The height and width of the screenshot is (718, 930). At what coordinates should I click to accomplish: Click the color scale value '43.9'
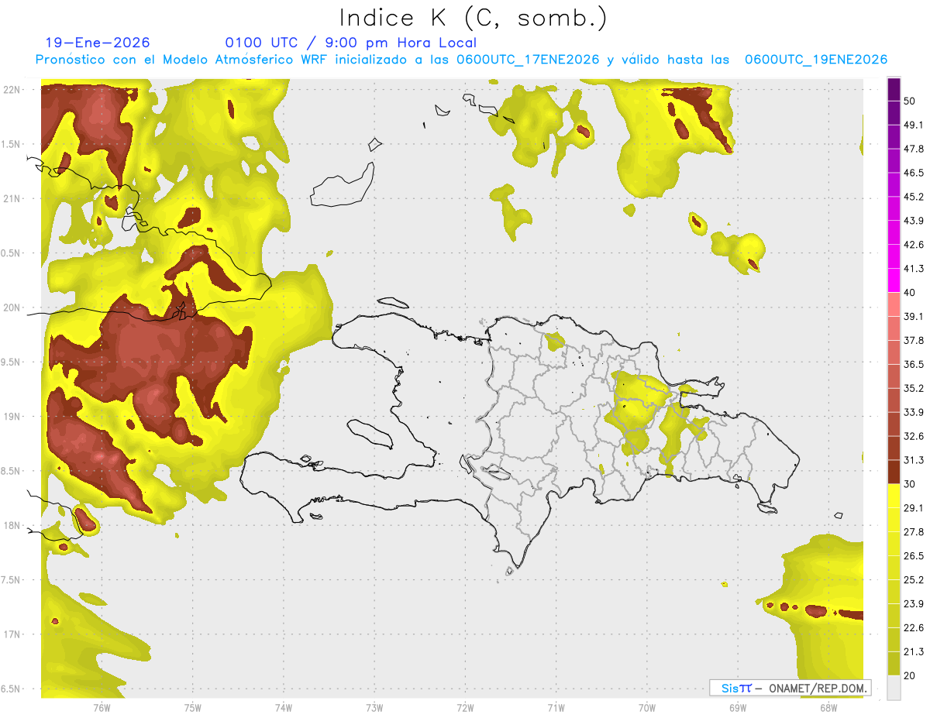(914, 221)
